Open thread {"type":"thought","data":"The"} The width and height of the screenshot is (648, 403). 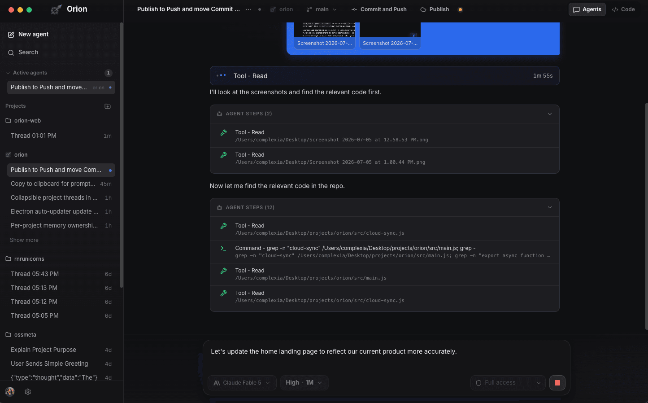(61, 378)
